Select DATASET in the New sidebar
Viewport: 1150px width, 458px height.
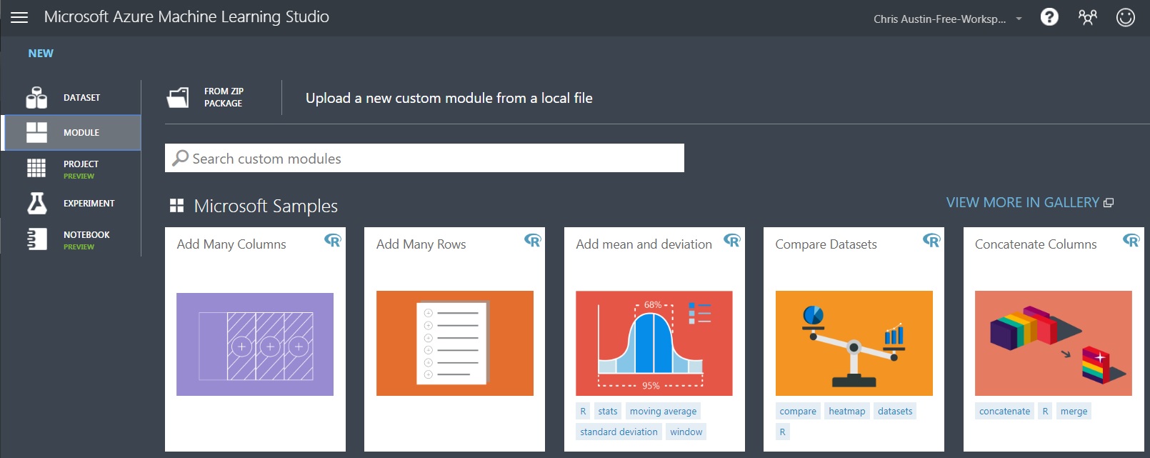pos(71,98)
